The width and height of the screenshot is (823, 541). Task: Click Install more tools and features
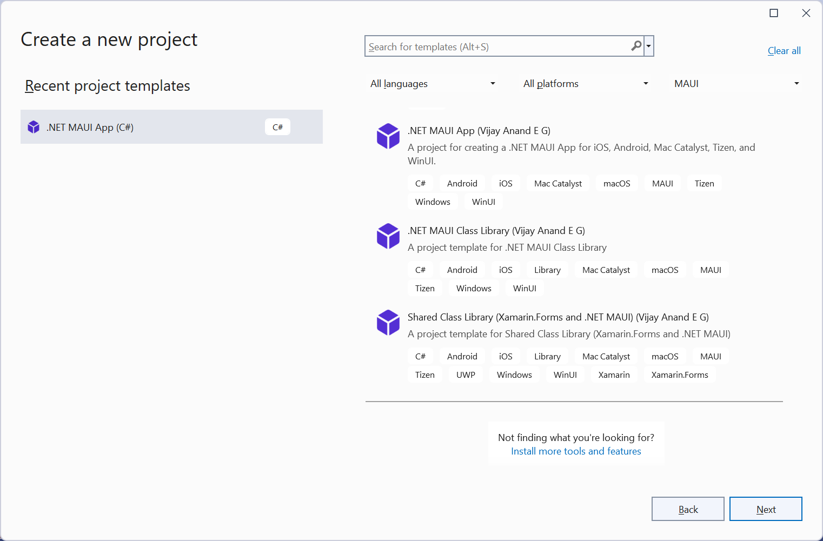point(576,451)
